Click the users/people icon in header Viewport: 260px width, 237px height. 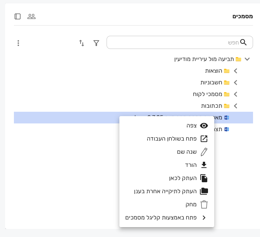tap(31, 16)
